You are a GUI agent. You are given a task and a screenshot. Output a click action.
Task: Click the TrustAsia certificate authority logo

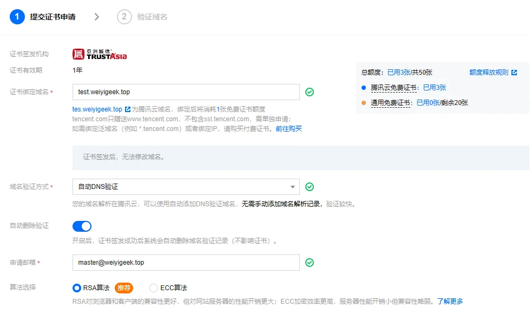click(x=100, y=54)
